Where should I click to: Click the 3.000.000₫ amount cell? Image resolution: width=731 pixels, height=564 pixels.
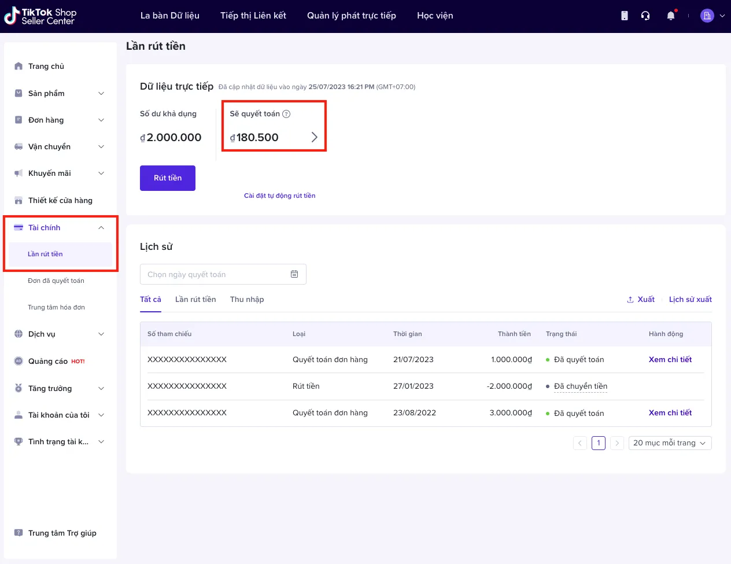(x=511, y=413)
